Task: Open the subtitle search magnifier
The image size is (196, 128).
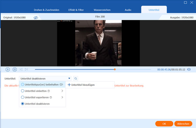Action: (76, 78)
